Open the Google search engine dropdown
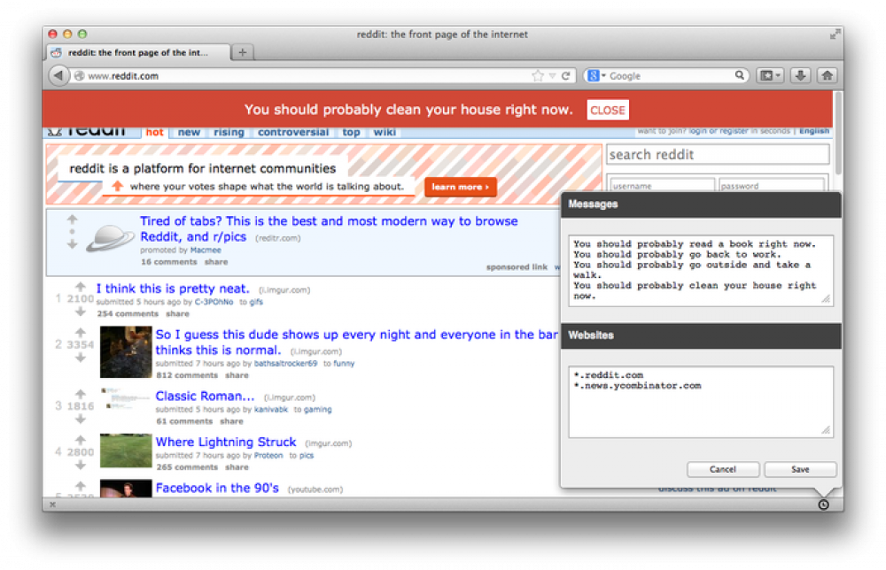Screen dimensions: 886x570 [x=596, y=75]
